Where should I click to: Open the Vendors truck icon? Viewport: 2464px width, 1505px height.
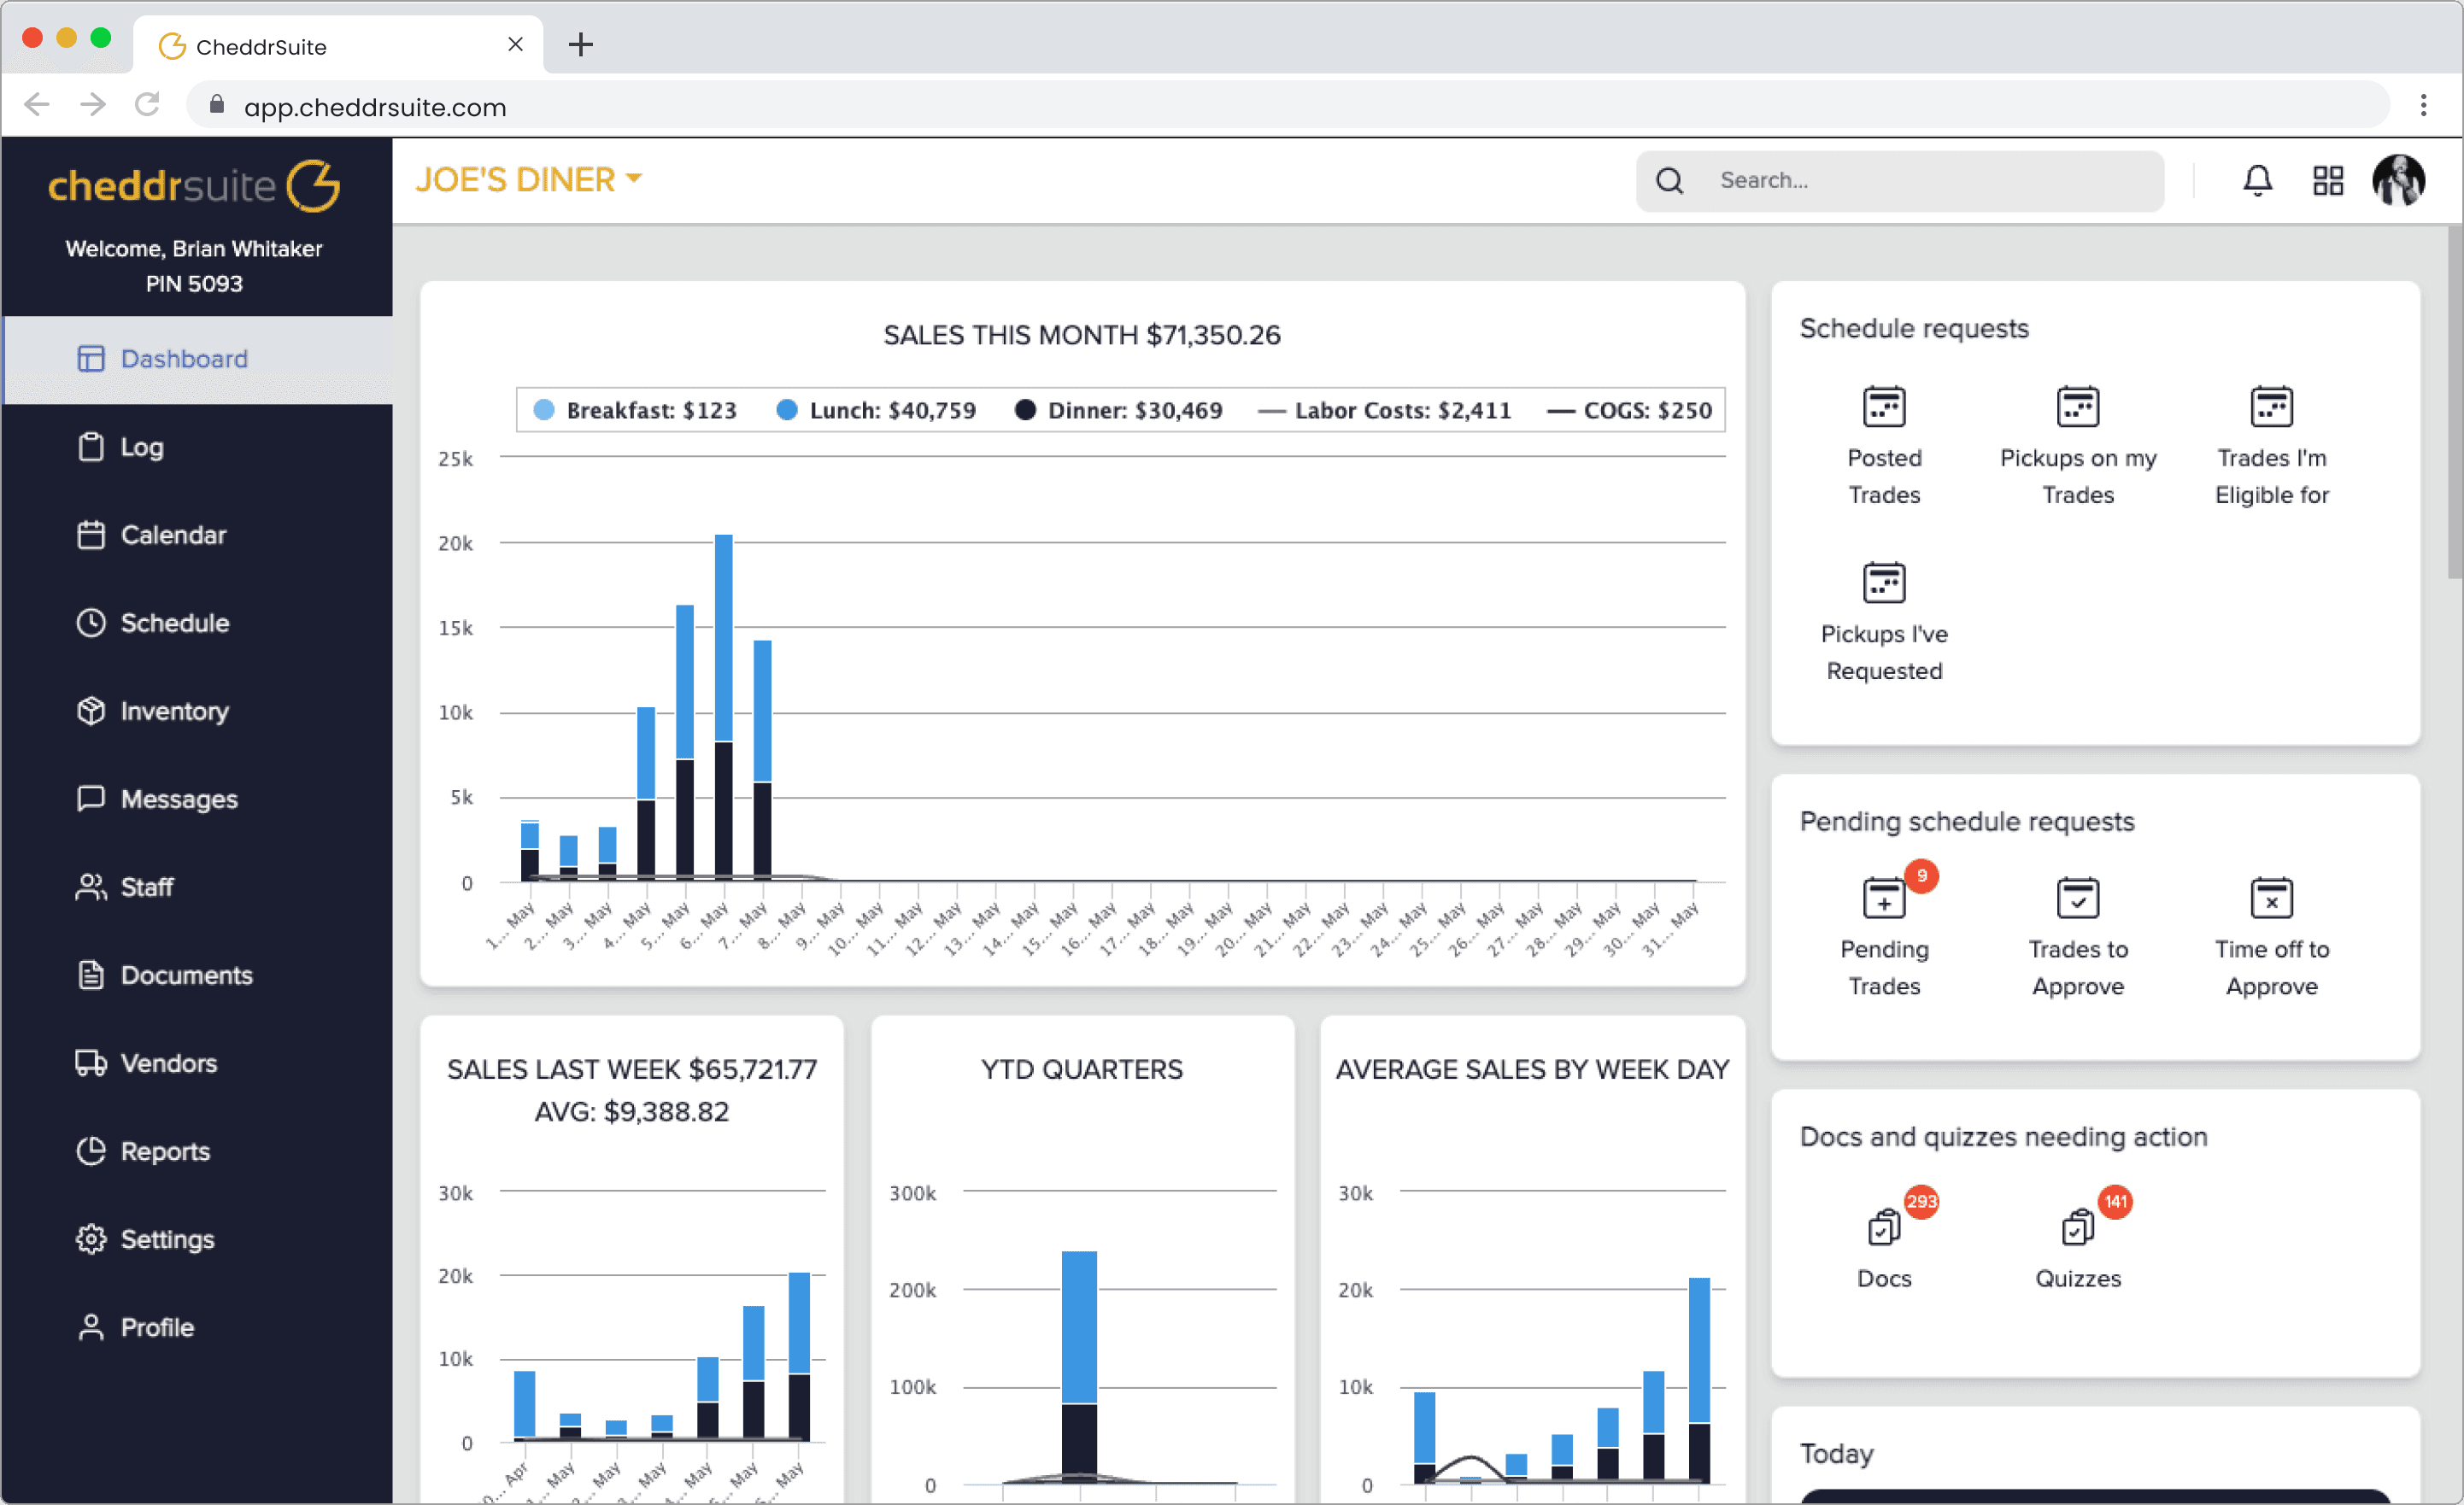[x=91, y=1063]
